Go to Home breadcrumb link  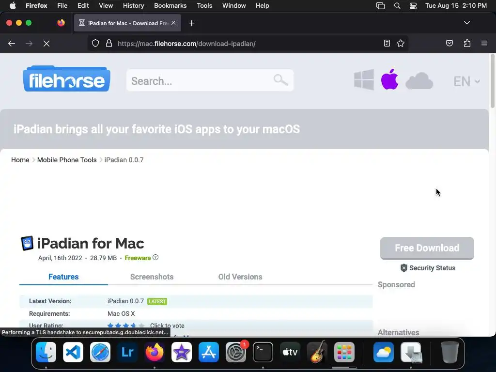pyautogui.click(x=20, y=160)
